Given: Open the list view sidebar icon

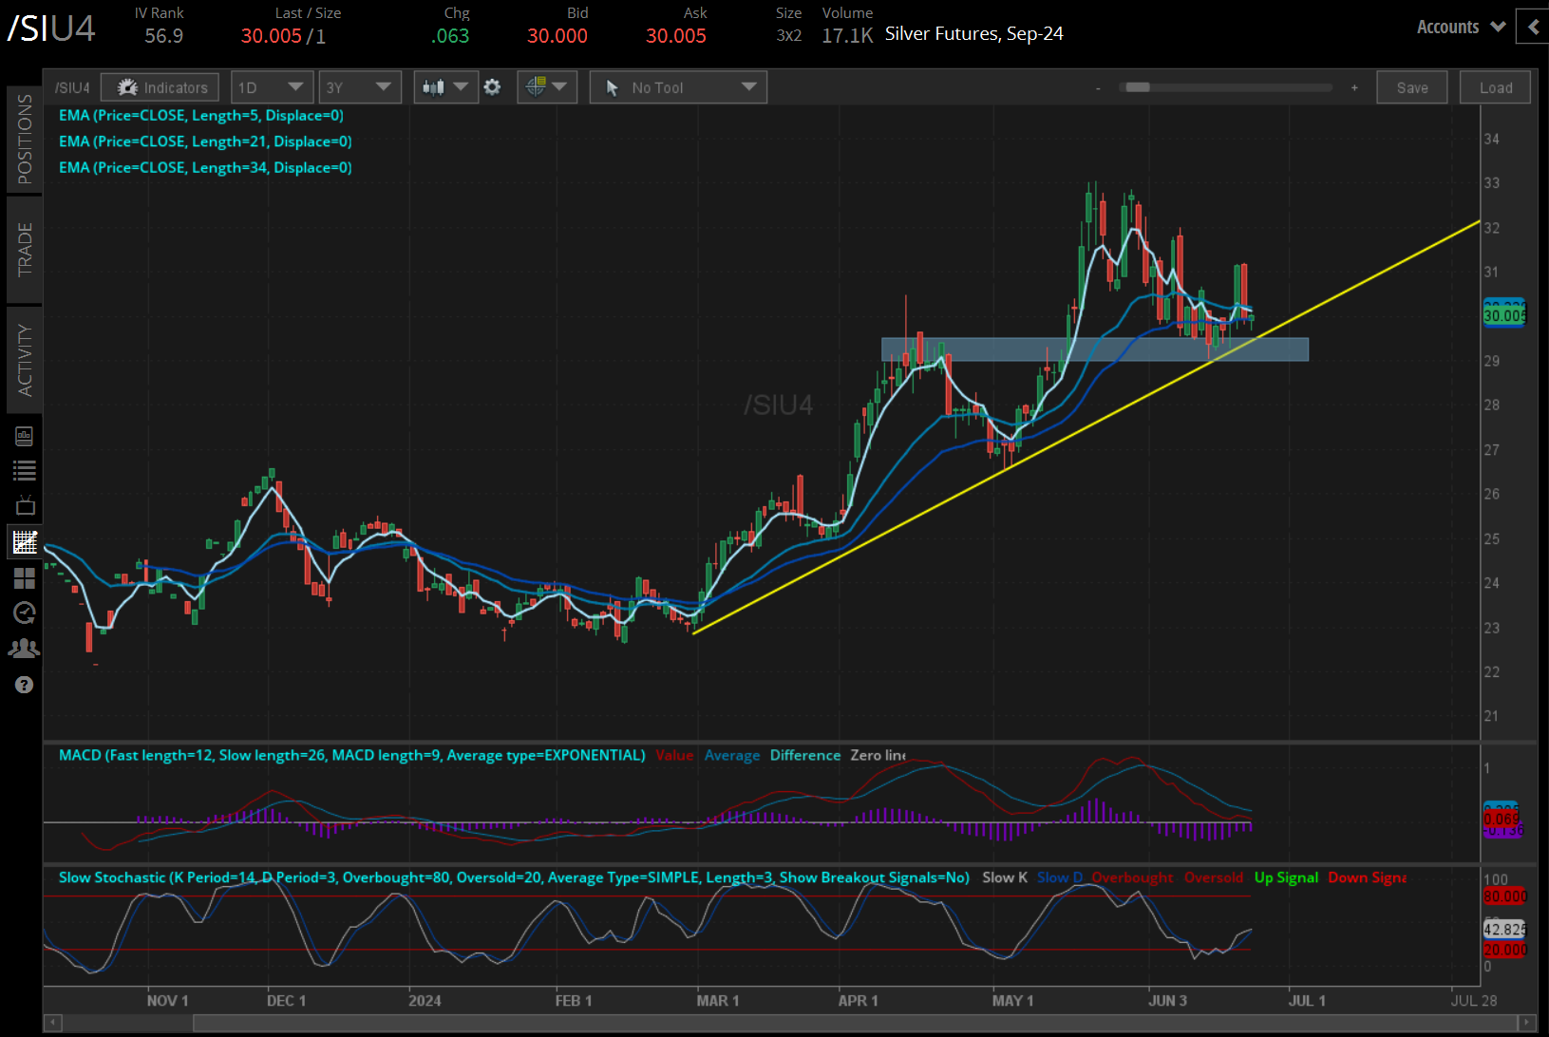Looking at the screenshot, I should pos(25,470).
